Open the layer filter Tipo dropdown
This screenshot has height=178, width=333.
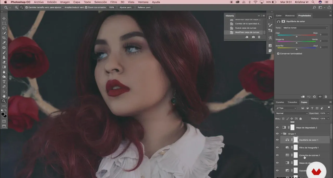pos(286,108)
